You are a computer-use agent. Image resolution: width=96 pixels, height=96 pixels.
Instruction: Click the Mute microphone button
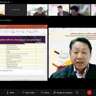point(10,93)
